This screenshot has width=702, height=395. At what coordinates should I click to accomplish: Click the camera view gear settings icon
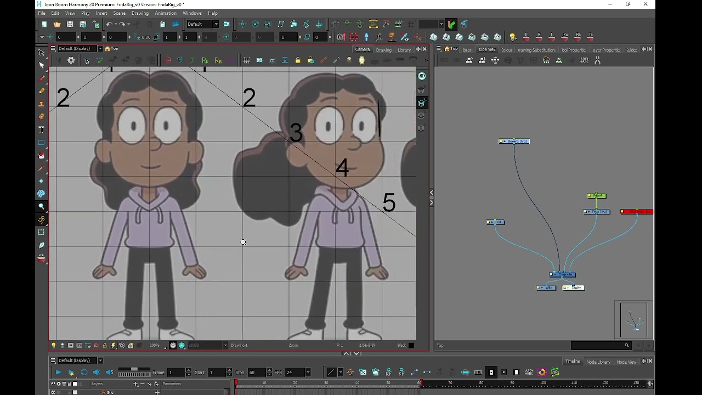[71, 60]
